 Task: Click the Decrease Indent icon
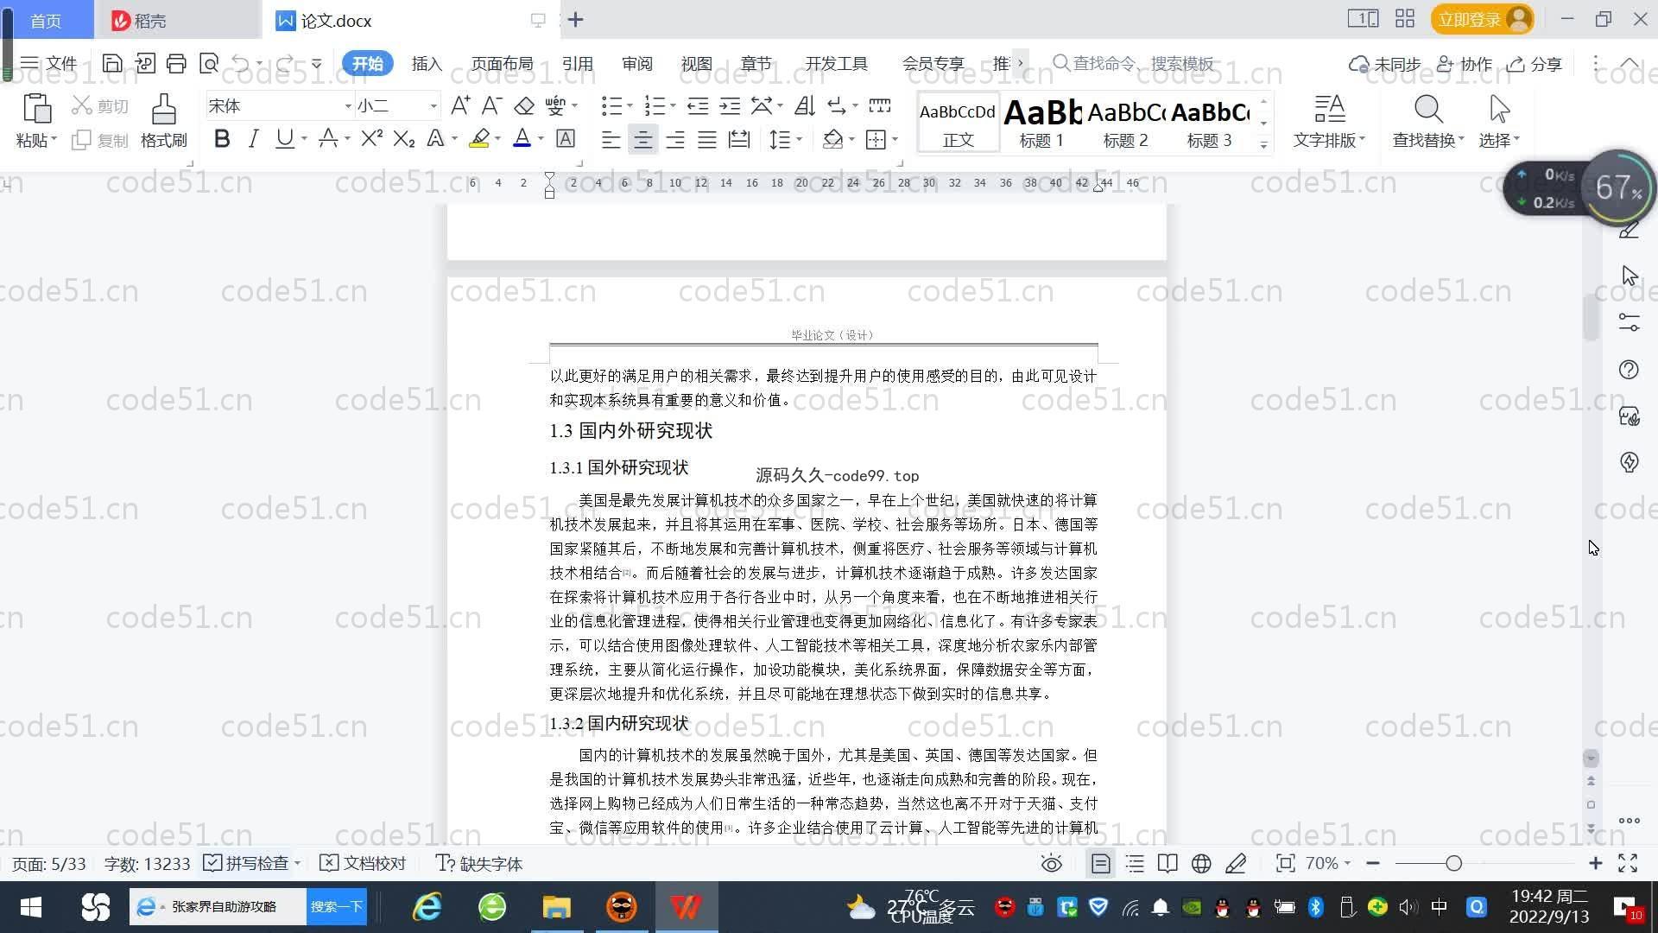pyautogui.click(x=698, y=105)
